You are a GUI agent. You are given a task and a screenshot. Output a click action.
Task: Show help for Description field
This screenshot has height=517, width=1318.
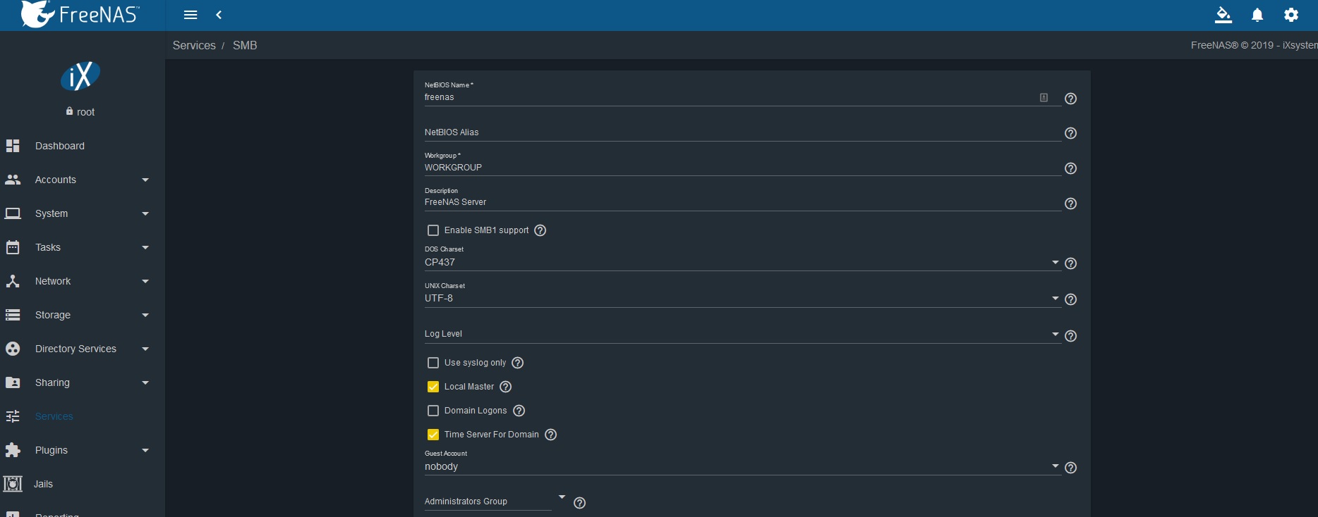(1070, 204)
